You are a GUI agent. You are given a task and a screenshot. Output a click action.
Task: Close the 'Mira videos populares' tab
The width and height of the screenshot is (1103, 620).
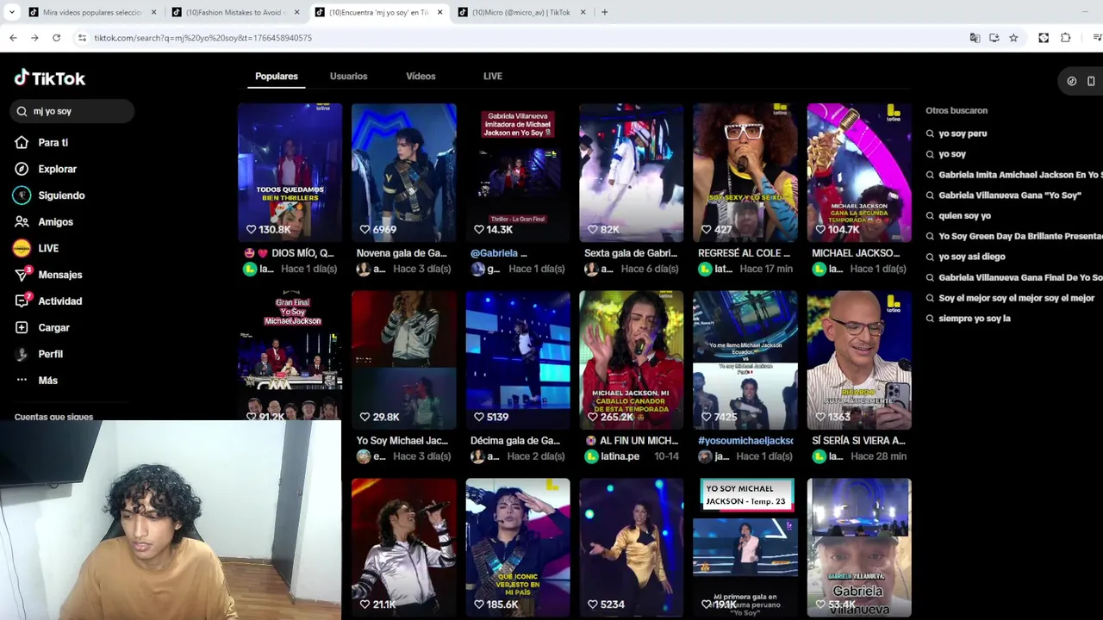click(x=154, y=12)
